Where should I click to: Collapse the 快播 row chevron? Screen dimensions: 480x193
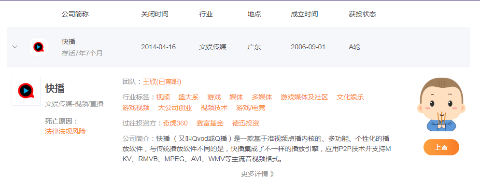click(x=14, y=47)
